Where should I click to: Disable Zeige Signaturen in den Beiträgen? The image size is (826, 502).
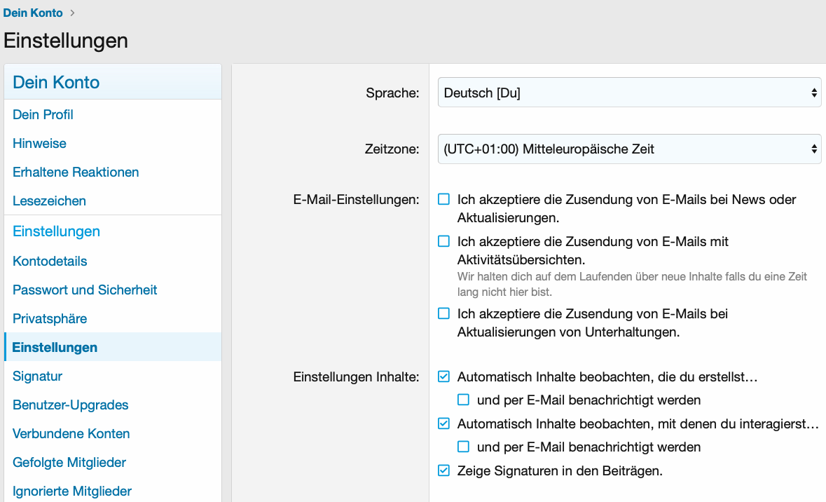click(443, 470)
